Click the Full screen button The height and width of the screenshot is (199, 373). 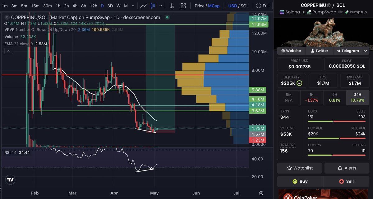coord(263,6)
